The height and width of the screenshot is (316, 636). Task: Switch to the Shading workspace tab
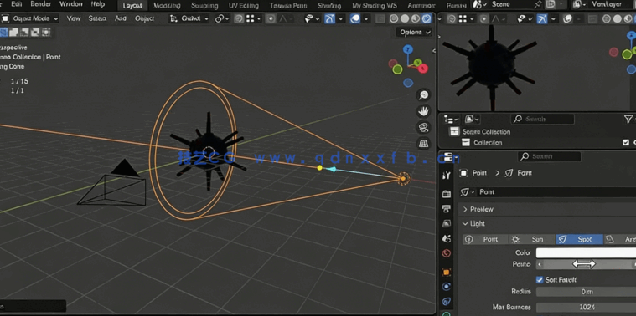pos(329,5)
